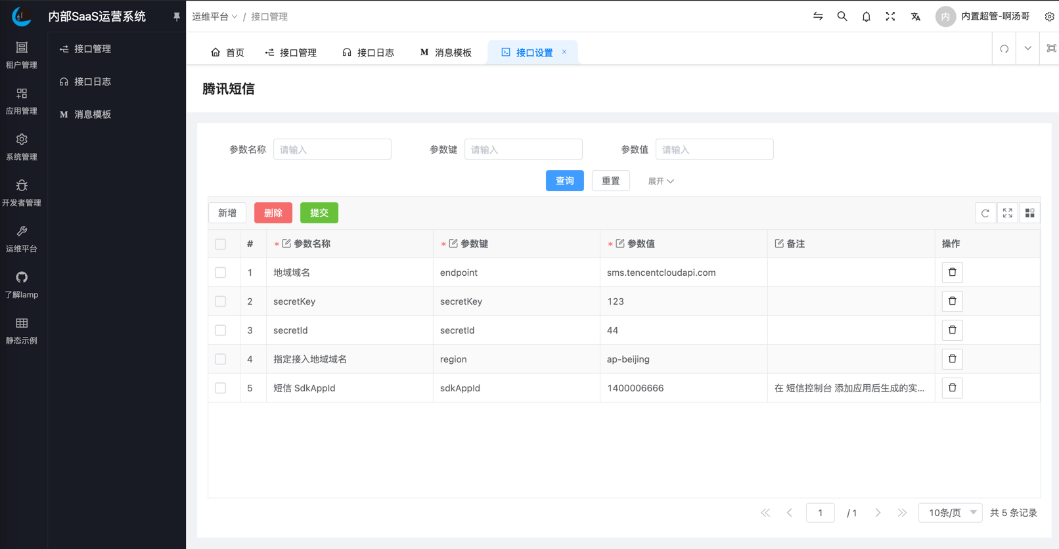Image resolution: width=1059 pixels, height=549 pixels.
Task: Open table column settings grid icon
Action: click(1029, 213)
